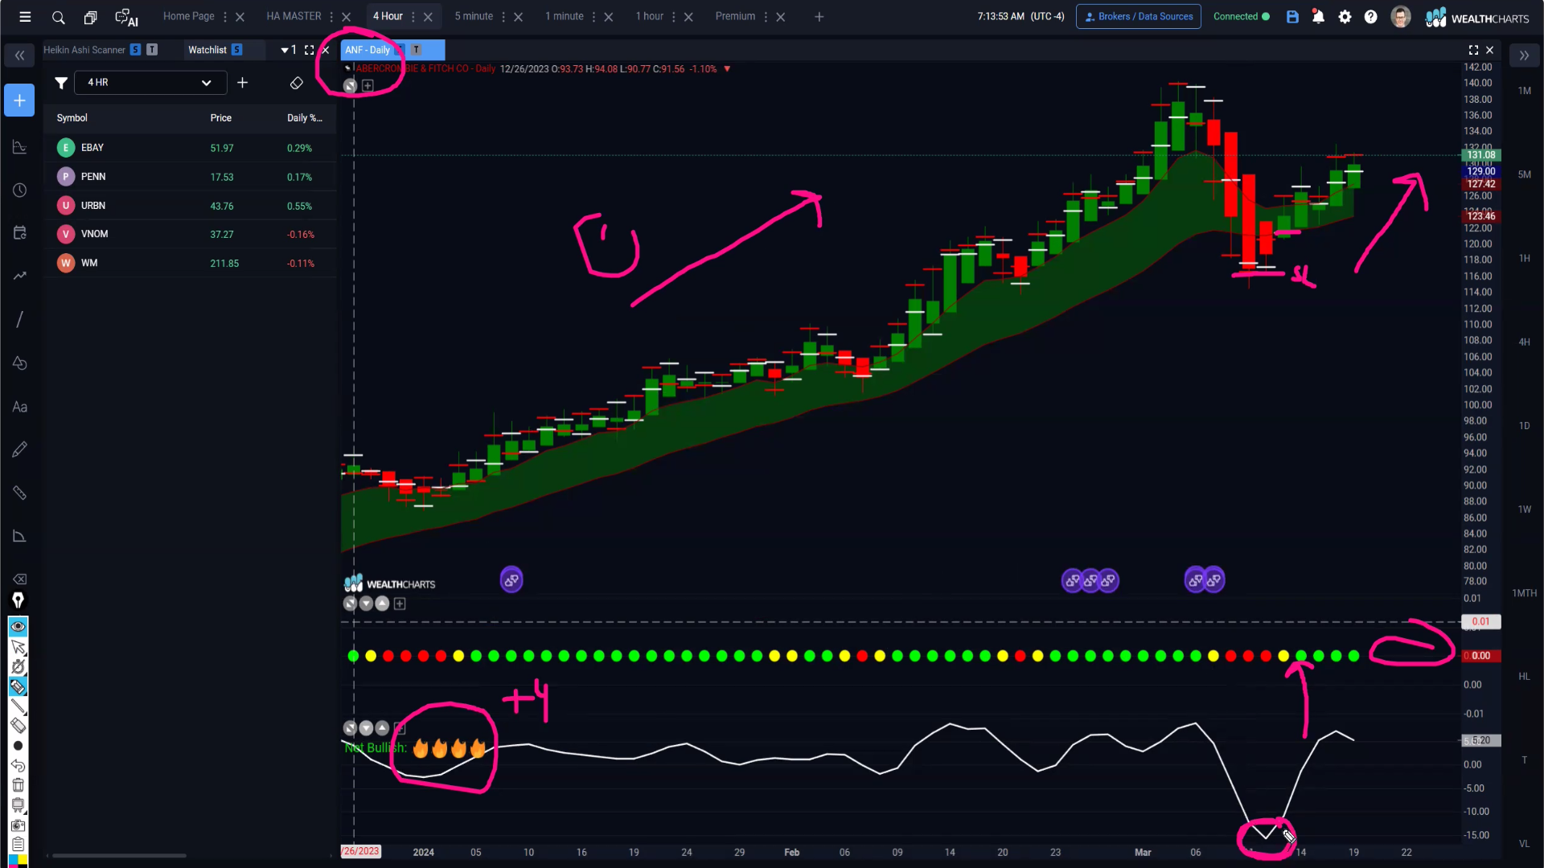Open EBAY row in scanner list

pos(191,148)
